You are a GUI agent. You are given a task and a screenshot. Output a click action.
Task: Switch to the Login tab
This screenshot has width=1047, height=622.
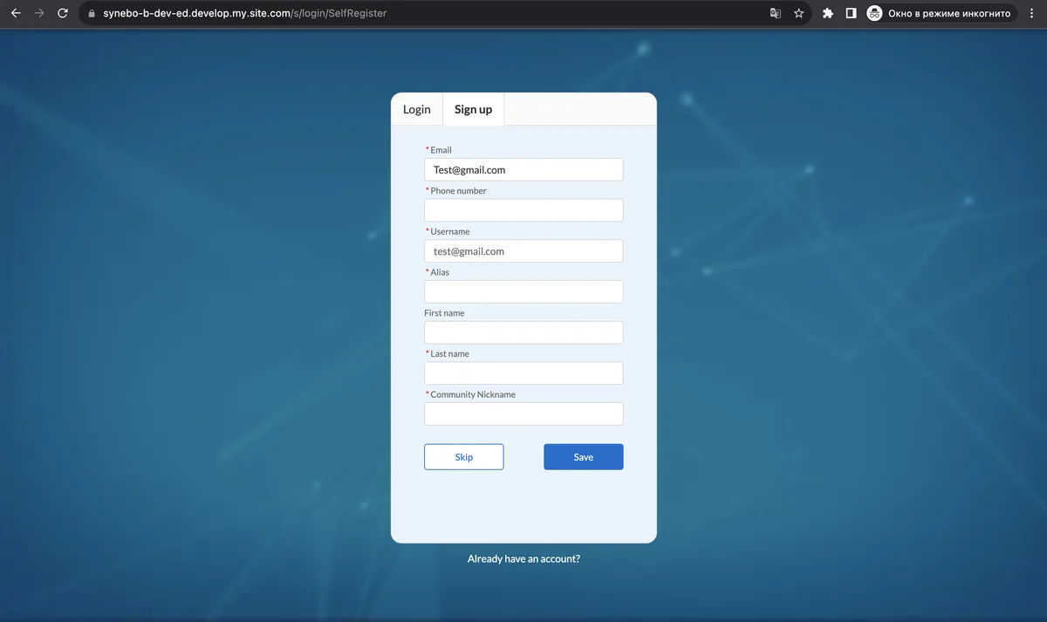[417, 109]
